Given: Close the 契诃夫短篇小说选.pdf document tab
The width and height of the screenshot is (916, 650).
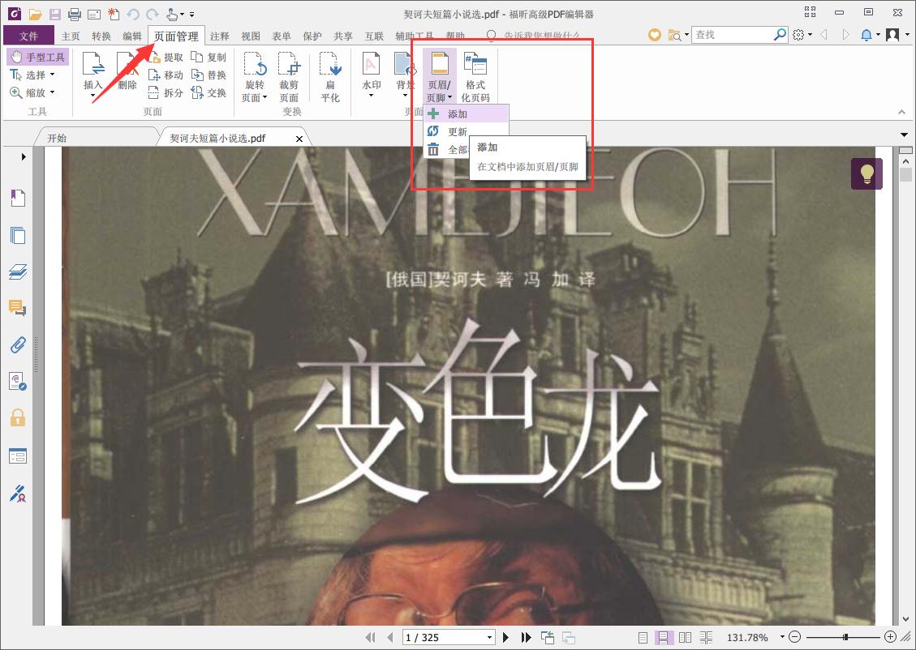Looking at the screenshot, I should tap(299, 138).
